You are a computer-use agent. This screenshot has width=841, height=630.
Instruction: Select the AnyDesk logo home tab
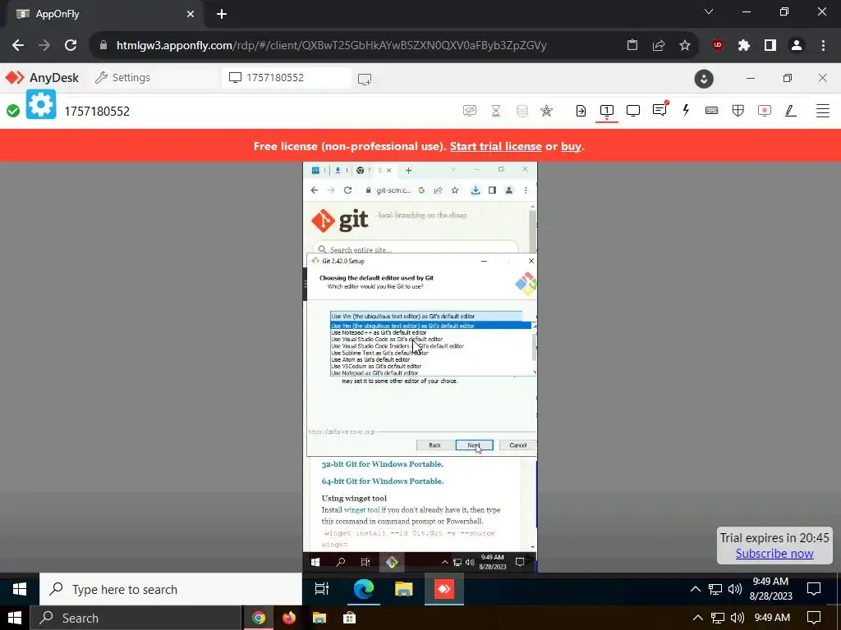tap(43, 78)
